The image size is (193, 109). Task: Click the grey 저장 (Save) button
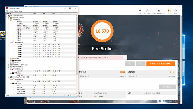click(140, 64)
